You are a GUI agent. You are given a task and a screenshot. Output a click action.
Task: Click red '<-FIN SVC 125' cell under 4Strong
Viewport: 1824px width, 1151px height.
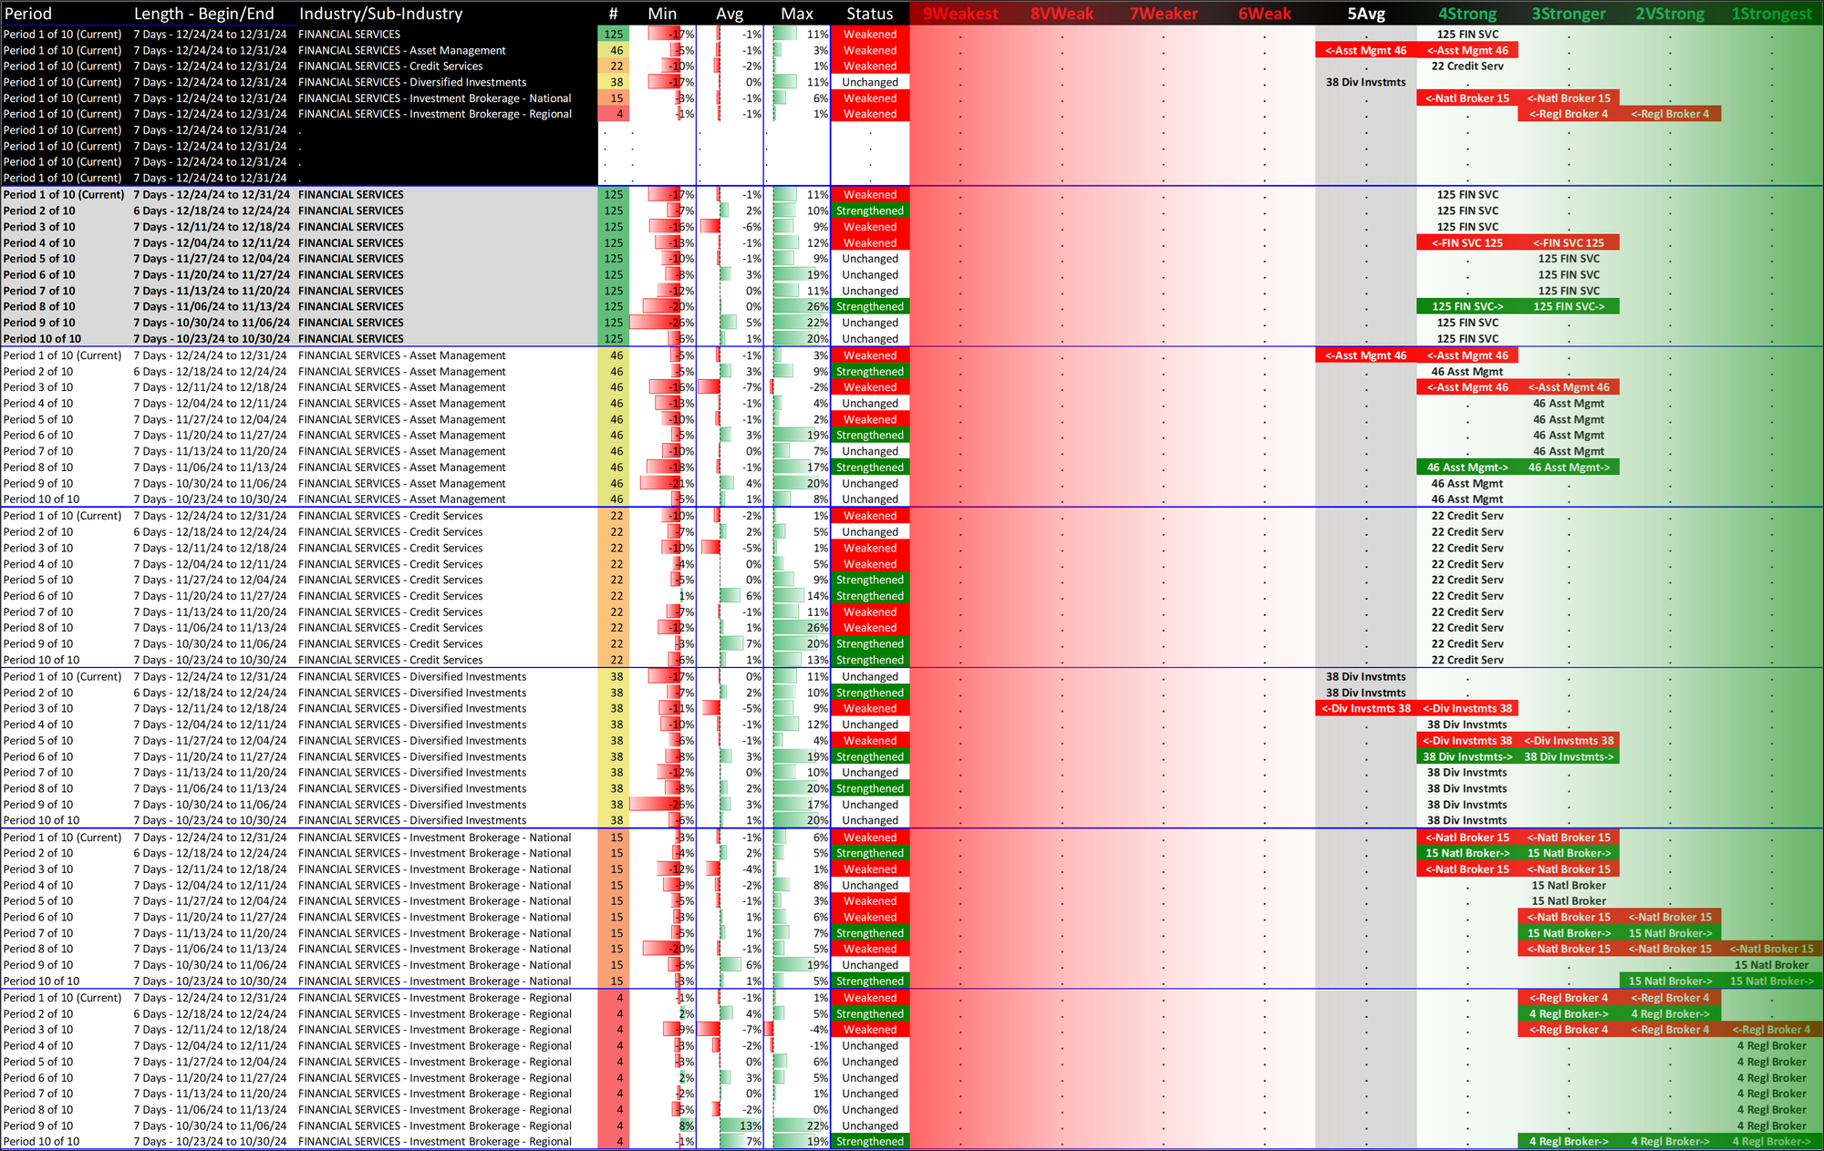(1466, 243)
